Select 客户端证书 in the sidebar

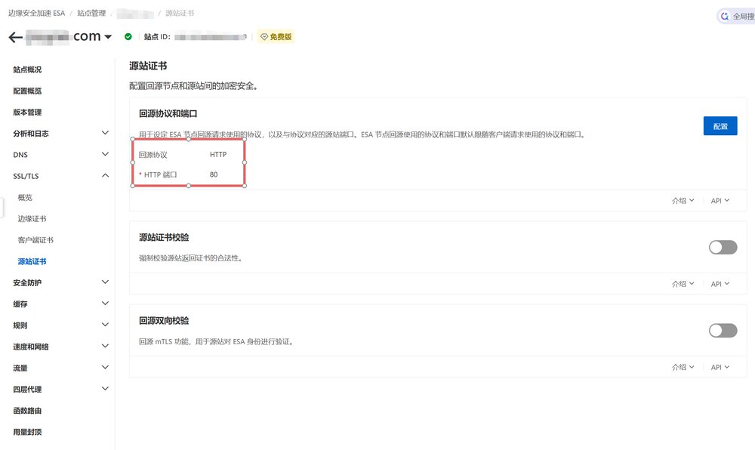pos(35,240)
